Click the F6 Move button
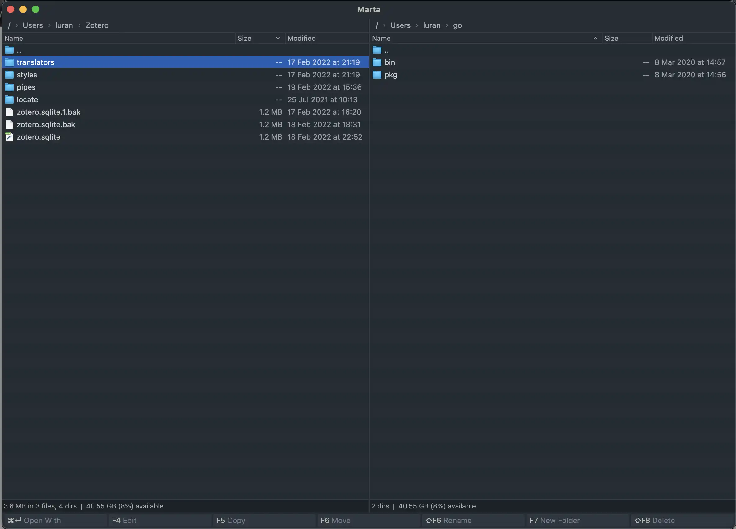The image size is (736, 529). [336, 520]
